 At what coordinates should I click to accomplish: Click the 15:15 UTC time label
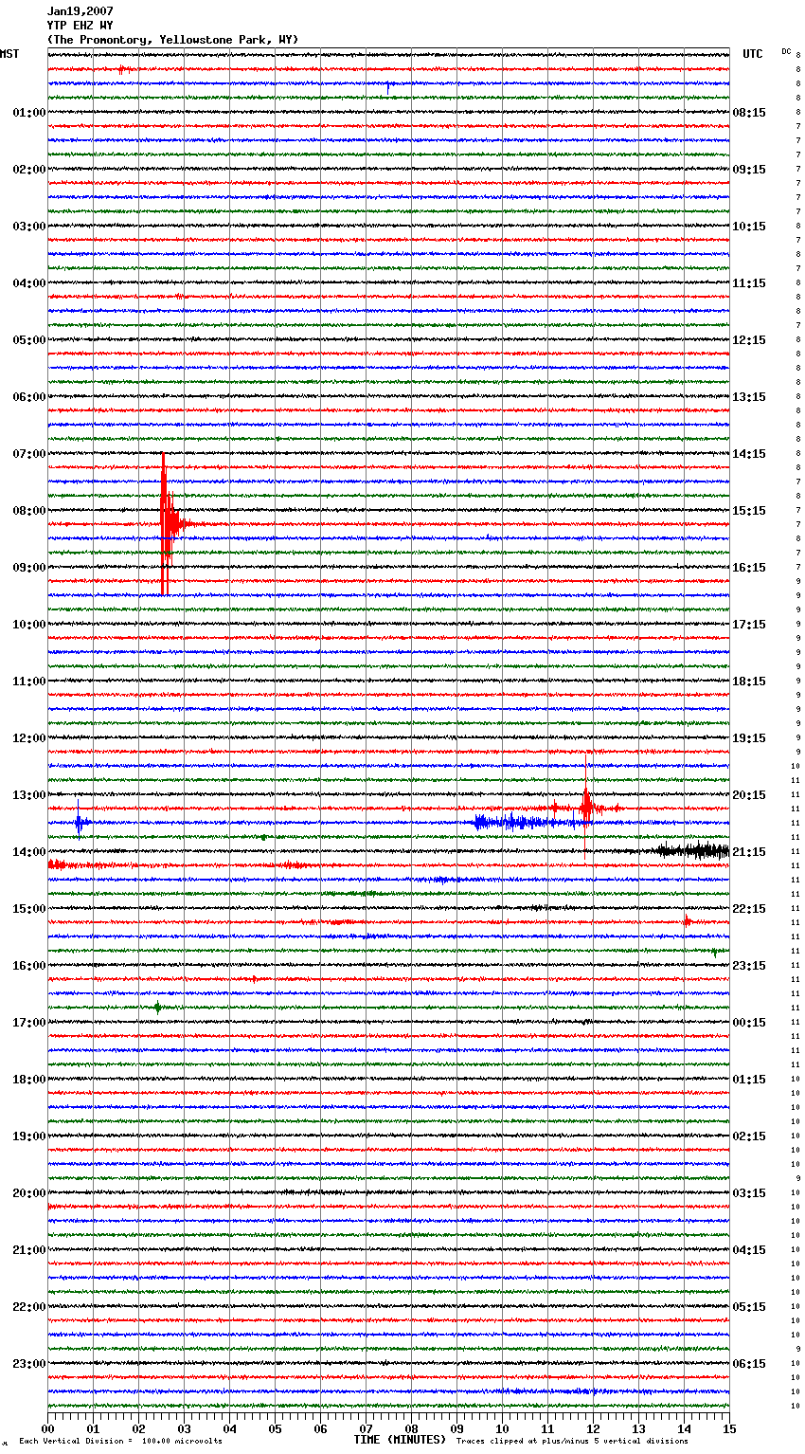coord(749,511)
